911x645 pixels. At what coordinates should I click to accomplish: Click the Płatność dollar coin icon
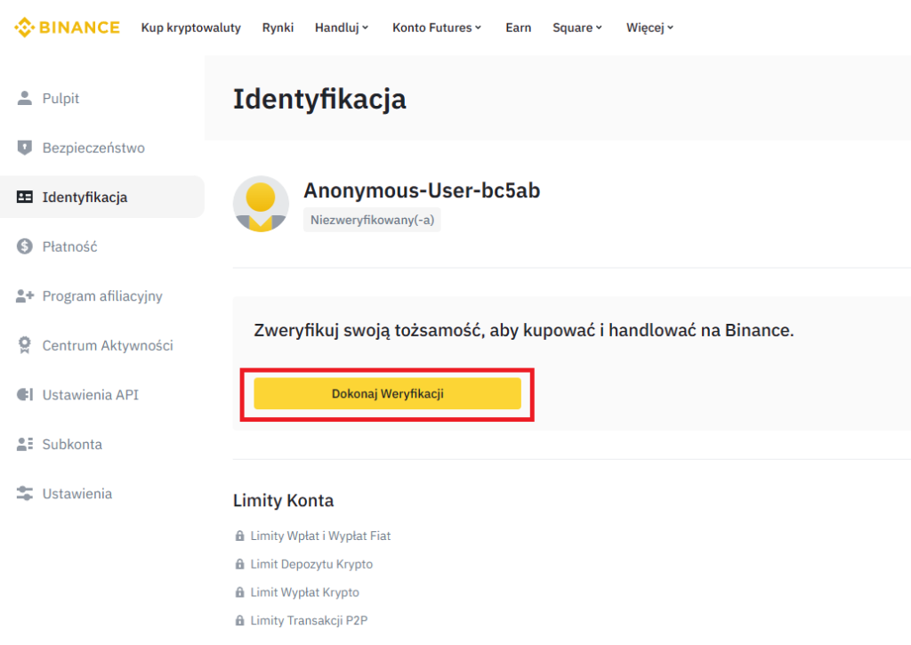coord(24,246)
